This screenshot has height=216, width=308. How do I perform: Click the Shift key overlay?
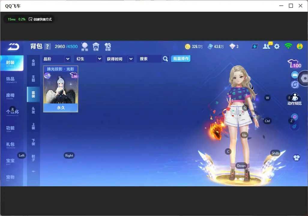(275, 153)
